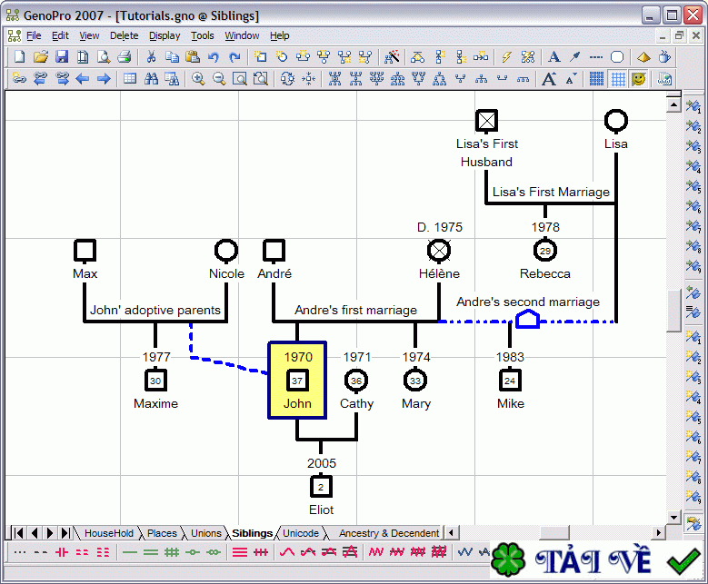The width and height of the screenshot is (708, 584).
Task: Open the Edit menu
Action: 60,35
